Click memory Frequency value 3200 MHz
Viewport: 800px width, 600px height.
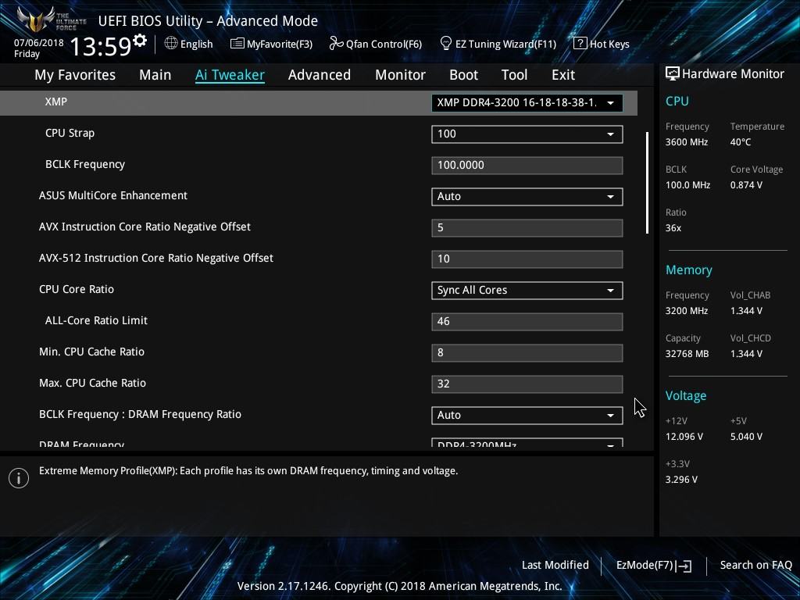point(687,310)
